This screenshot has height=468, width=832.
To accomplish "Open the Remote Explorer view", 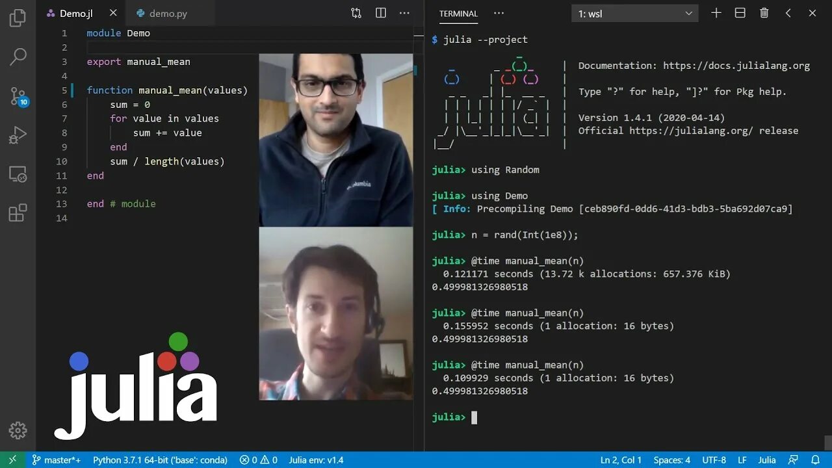I will click(18, 174).
